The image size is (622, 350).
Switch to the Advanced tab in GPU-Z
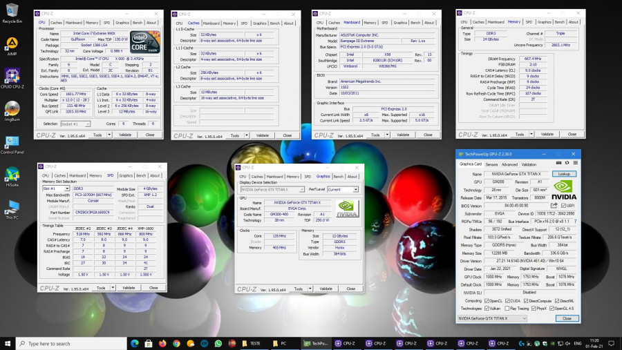point(509,164)
